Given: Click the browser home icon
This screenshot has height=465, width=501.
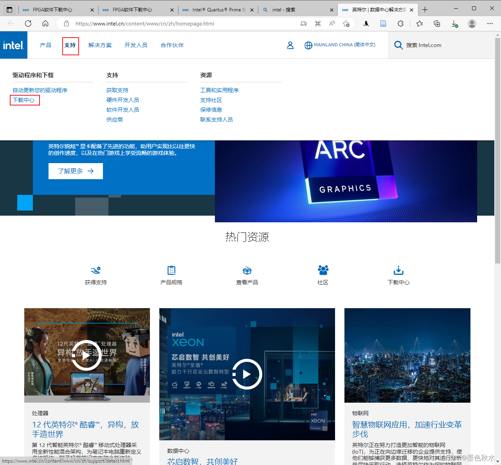Looking at the screenshot, I should click(x=45, y=24).
